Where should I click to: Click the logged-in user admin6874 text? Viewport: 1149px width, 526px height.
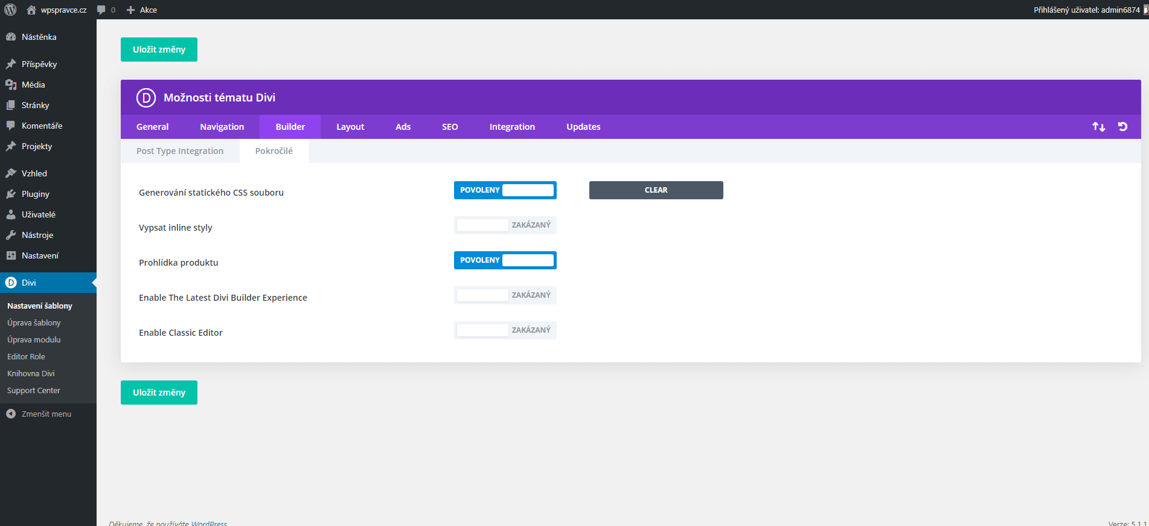point(1087,10)
